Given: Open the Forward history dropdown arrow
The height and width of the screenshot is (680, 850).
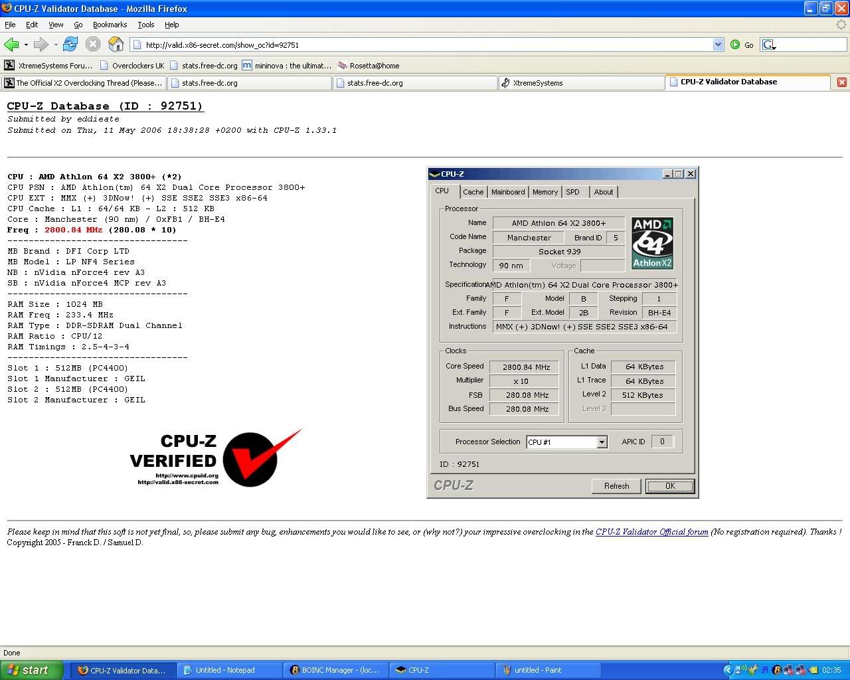Looking at the screenshot, I should 56,45.
